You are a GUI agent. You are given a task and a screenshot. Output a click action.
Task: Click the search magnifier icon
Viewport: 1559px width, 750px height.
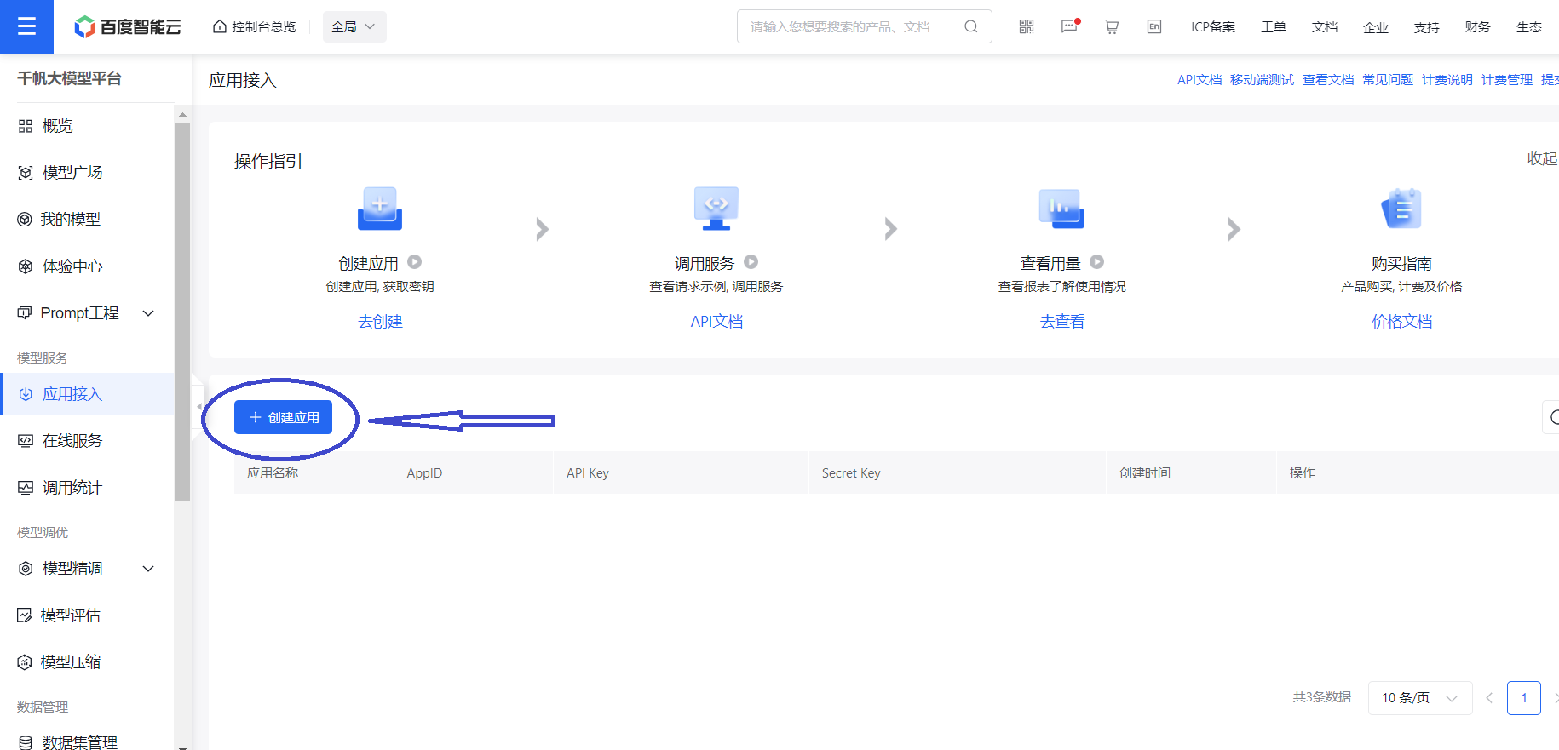coord(971,26)
